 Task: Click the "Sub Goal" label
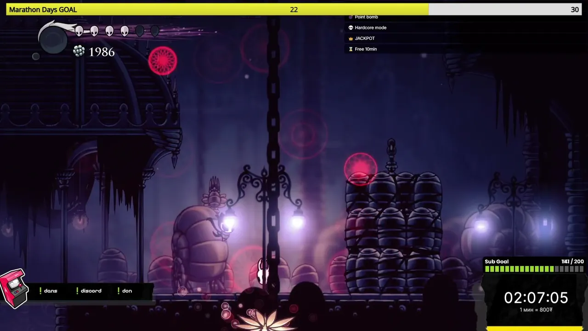coord(497,262)
